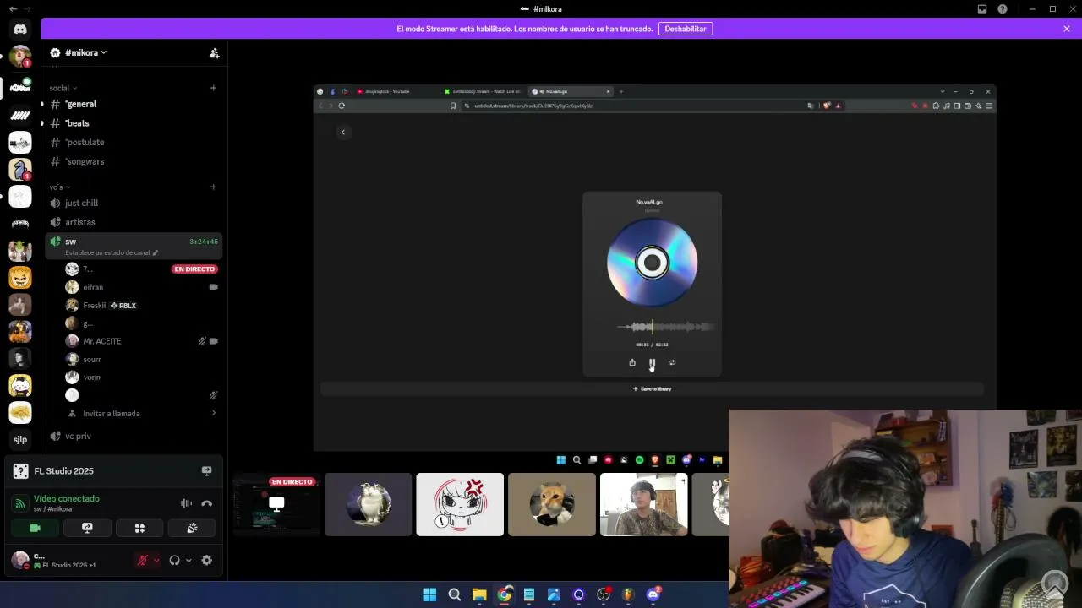Image resolution: width=1082 pixels, height=608 pixels.
Task: Go back using title bar arrow
Action: 13,8
